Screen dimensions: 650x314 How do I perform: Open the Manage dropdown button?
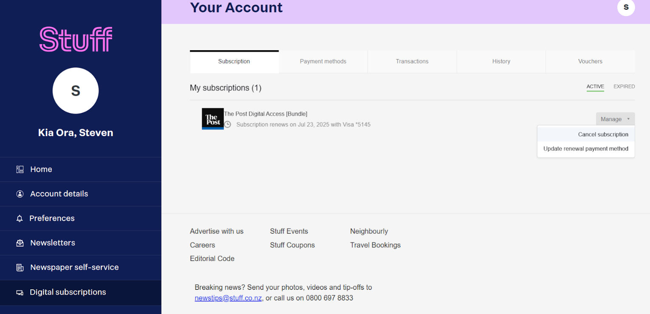pyautogui.click(x=615, y=119)
